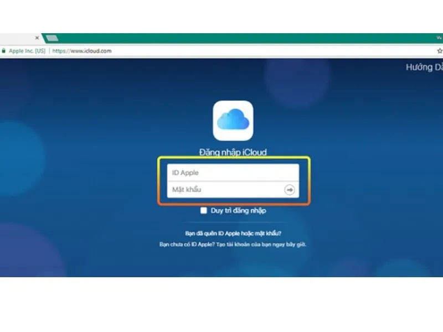This screenshot has height=332, width=443.
Task: Open the forgotten ID Apple or password link
Action: tap(233, 234)
